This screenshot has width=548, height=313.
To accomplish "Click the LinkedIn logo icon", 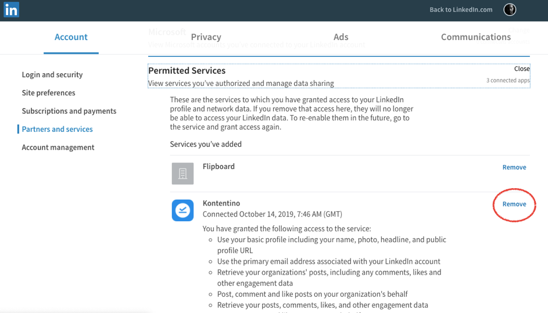I will pyautogui.click(x=11, y=9).
